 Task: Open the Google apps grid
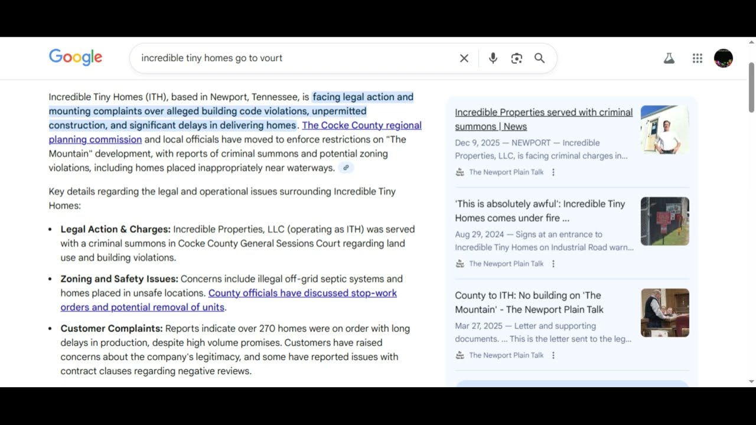(x=698, y=58)
